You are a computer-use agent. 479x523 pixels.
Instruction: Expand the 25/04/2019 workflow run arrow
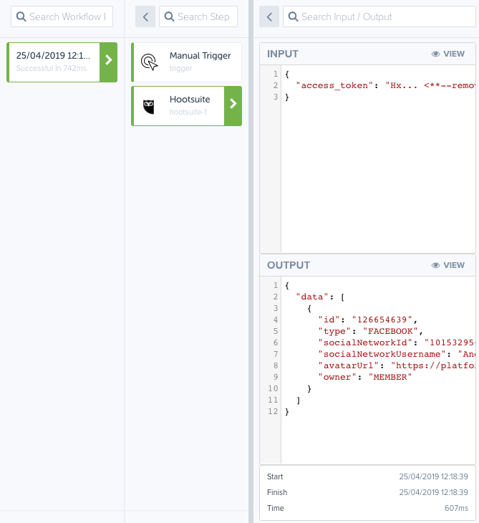click(x=108, y=62)
